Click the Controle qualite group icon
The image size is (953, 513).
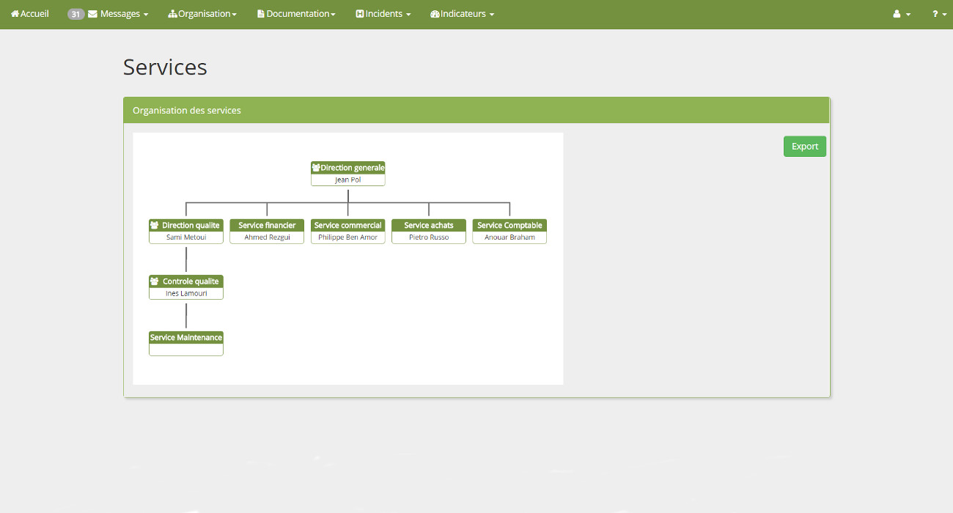[155, 281]
